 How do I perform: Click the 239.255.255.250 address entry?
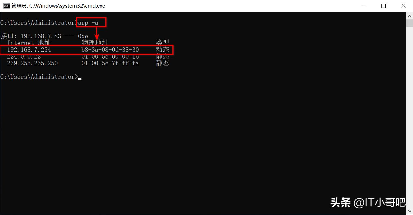click(32, 63)
